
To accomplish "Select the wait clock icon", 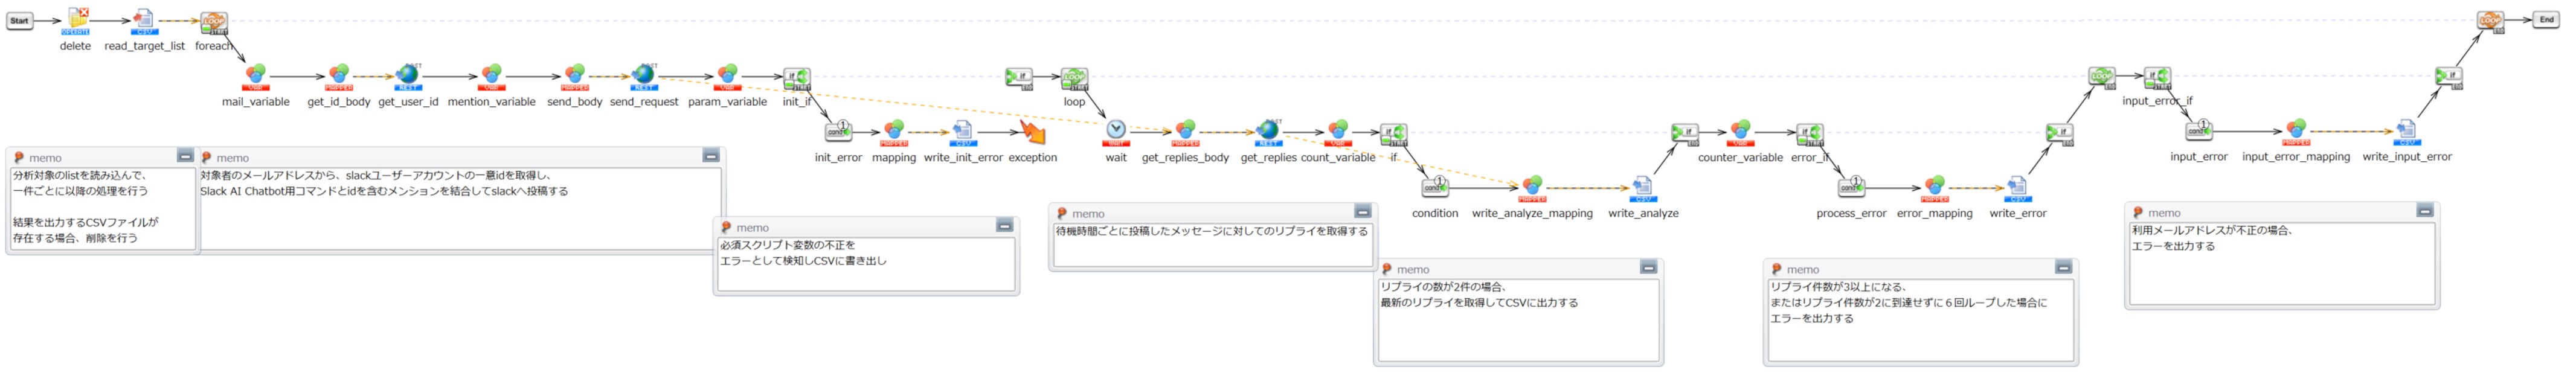I will (x=1116, y=130).
